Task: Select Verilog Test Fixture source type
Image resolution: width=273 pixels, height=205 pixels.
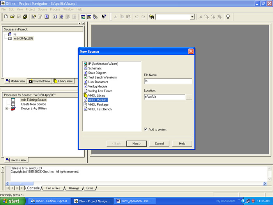Action: pyautogui.click(x=100, y=91)
